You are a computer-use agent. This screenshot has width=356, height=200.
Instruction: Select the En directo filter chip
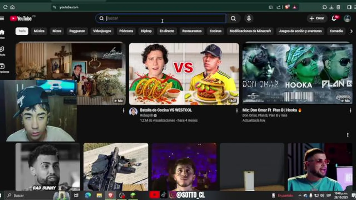[167, 31]
